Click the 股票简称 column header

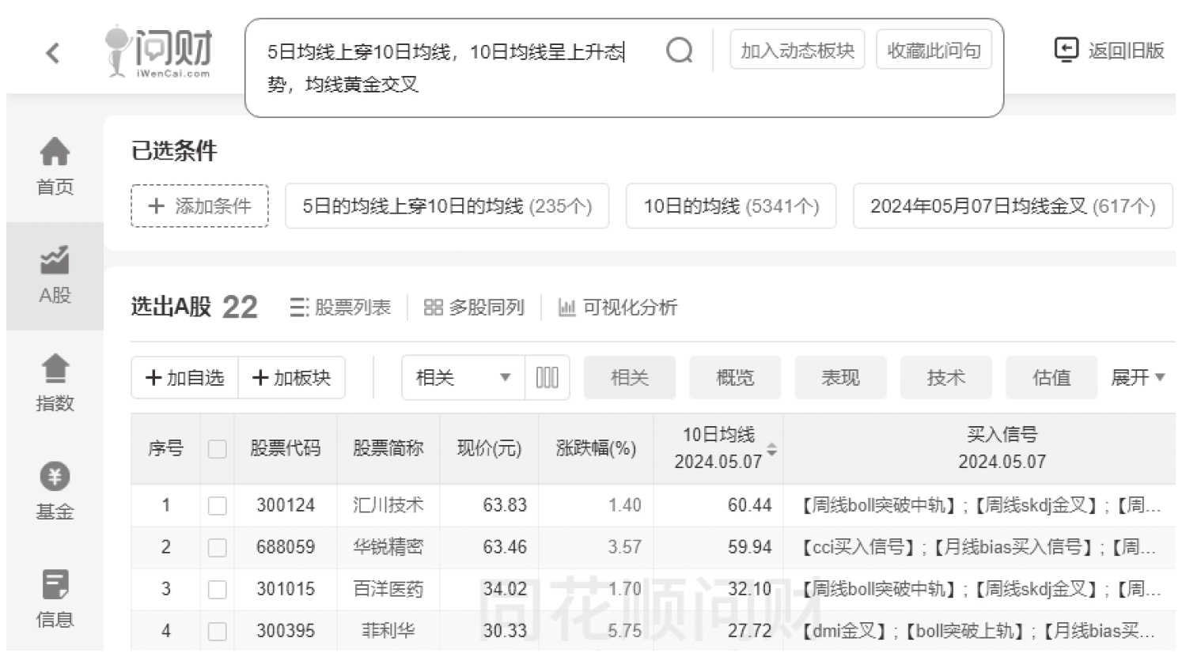pos(388,448)
